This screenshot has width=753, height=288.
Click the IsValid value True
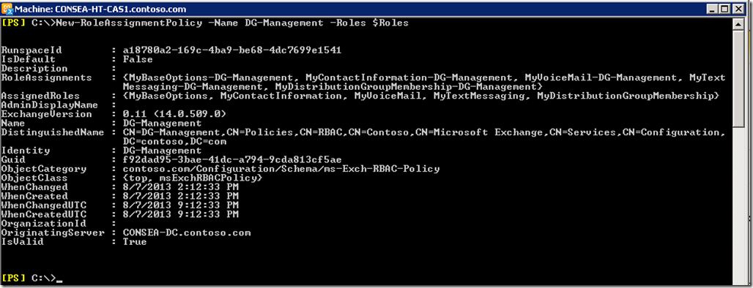click(x=135, y=242)
